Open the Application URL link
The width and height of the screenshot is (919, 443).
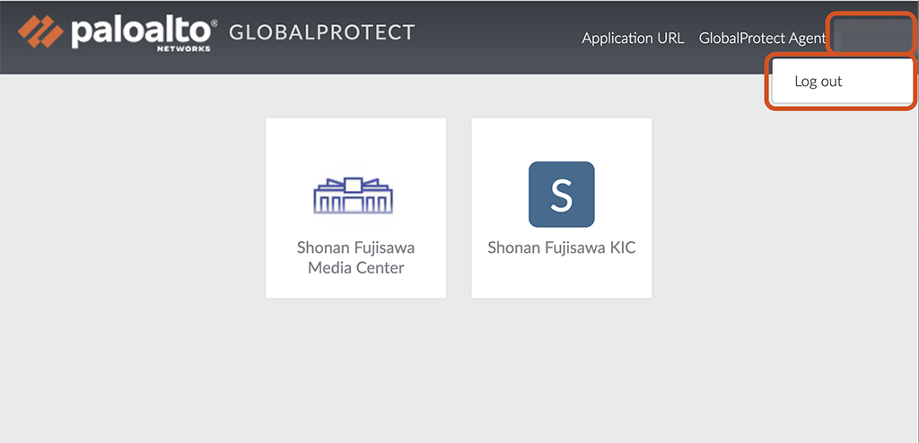coord(633,39)
